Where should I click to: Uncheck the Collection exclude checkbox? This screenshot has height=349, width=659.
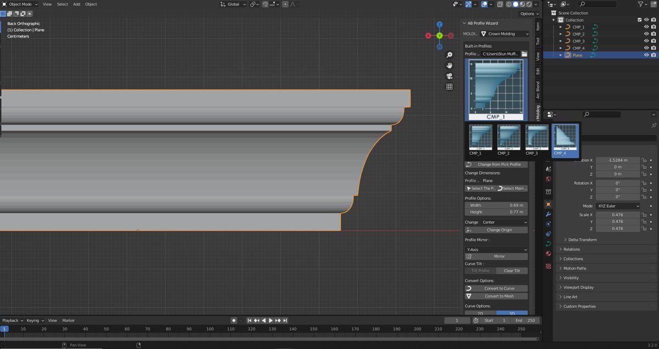(x=639, y=20)
